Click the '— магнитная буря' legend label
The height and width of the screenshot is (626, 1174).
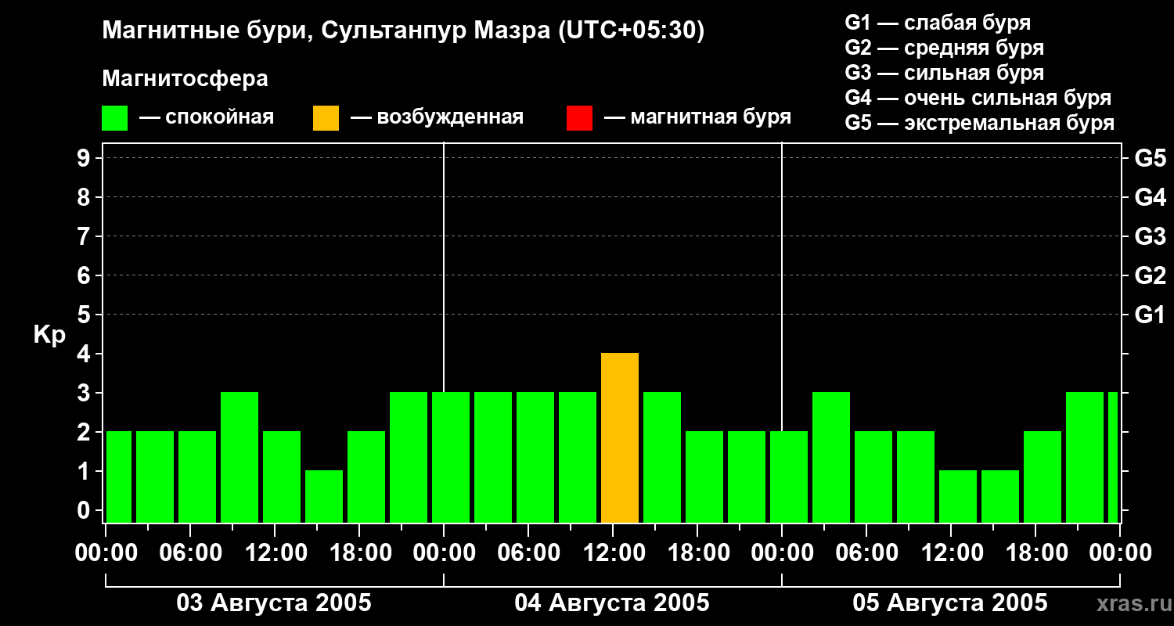click(x=697, y=118)
